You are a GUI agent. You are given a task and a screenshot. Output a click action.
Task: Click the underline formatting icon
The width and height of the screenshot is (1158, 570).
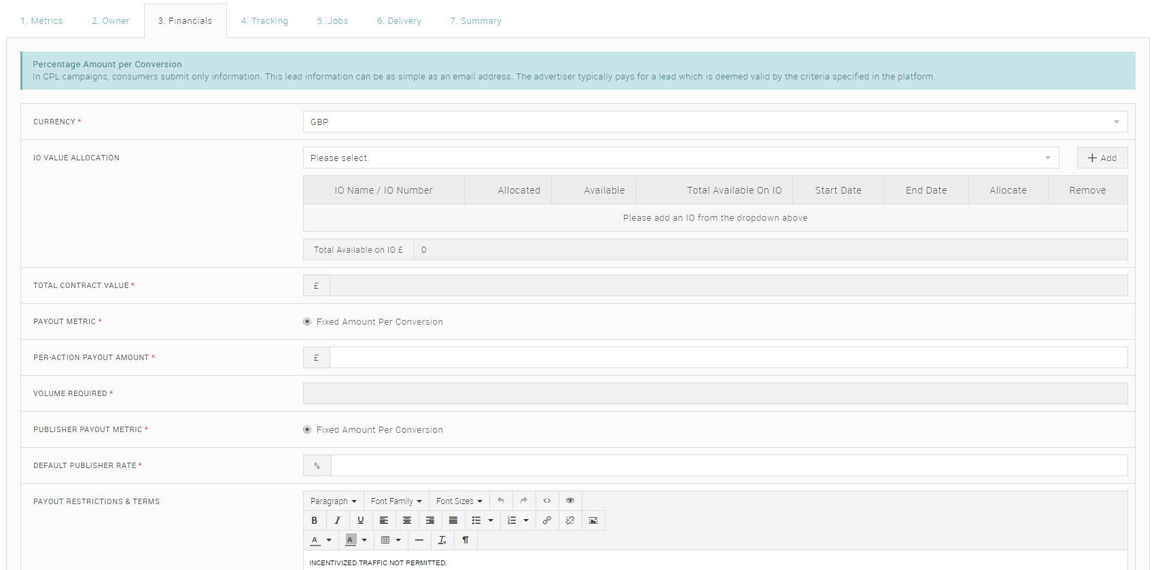pos(360,520)
